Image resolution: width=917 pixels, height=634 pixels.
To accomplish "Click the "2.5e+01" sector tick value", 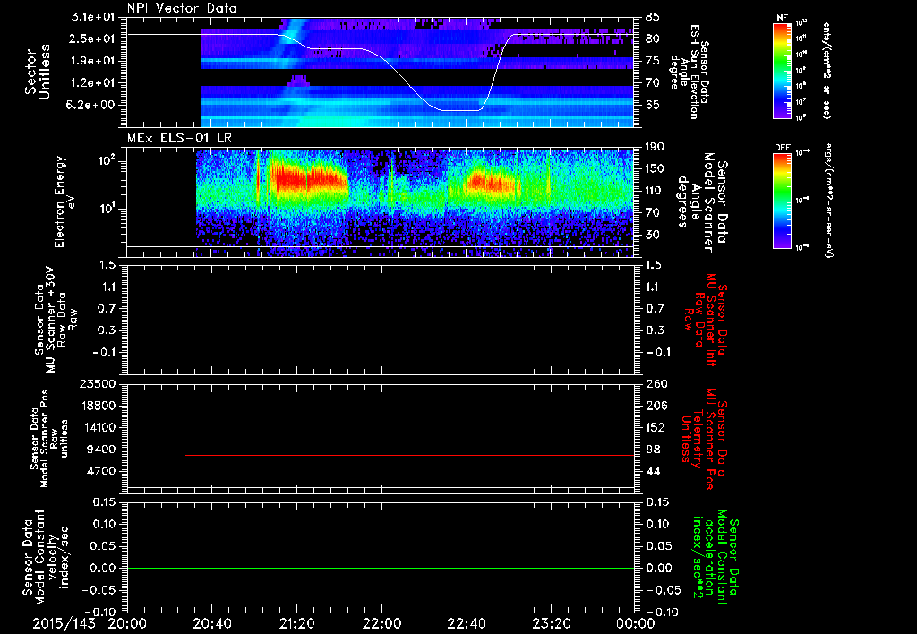I will coord(93,39).
